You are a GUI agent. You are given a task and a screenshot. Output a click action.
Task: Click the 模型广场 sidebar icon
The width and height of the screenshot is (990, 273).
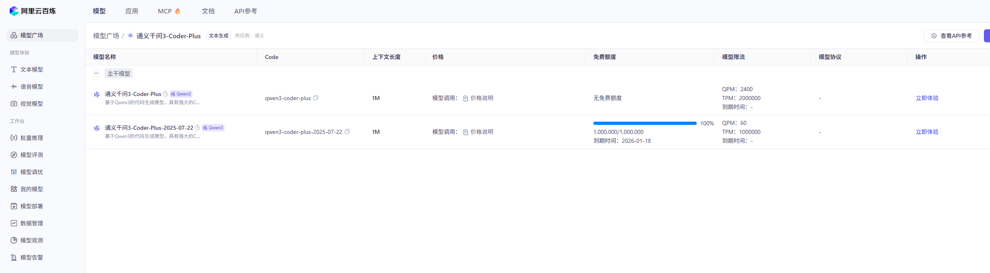click(14, 35)
